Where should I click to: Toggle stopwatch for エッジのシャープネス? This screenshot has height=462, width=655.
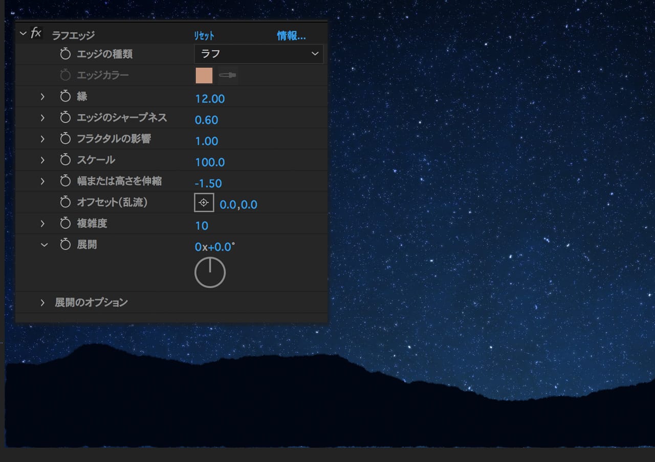click(x=65, y=118)
